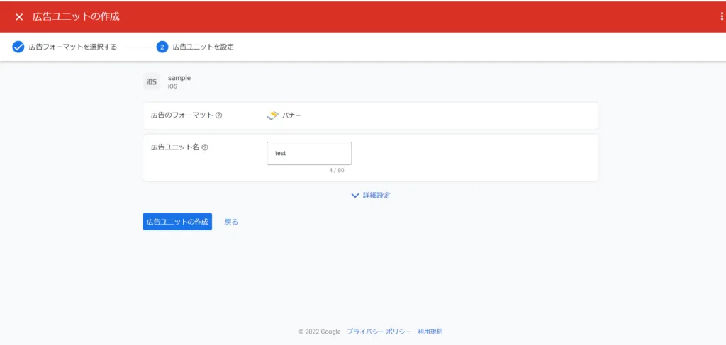
Task: Close the ad unit creation dialog
Action: point(19,17)
